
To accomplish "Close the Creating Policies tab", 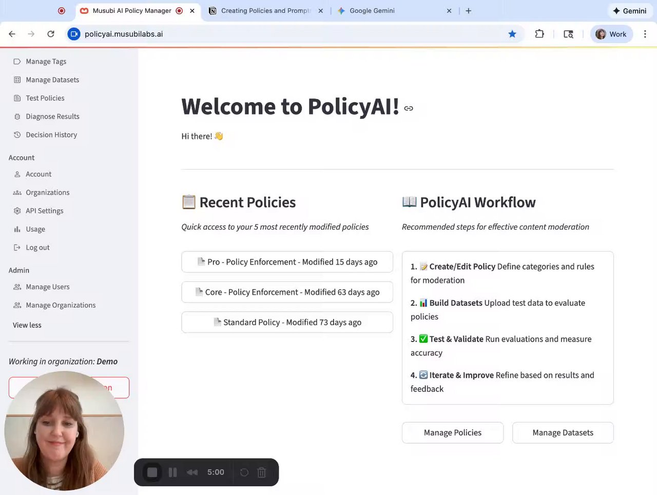I will [321, 11].
